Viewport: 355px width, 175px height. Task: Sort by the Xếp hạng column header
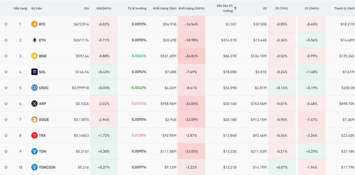pos(20,8)
